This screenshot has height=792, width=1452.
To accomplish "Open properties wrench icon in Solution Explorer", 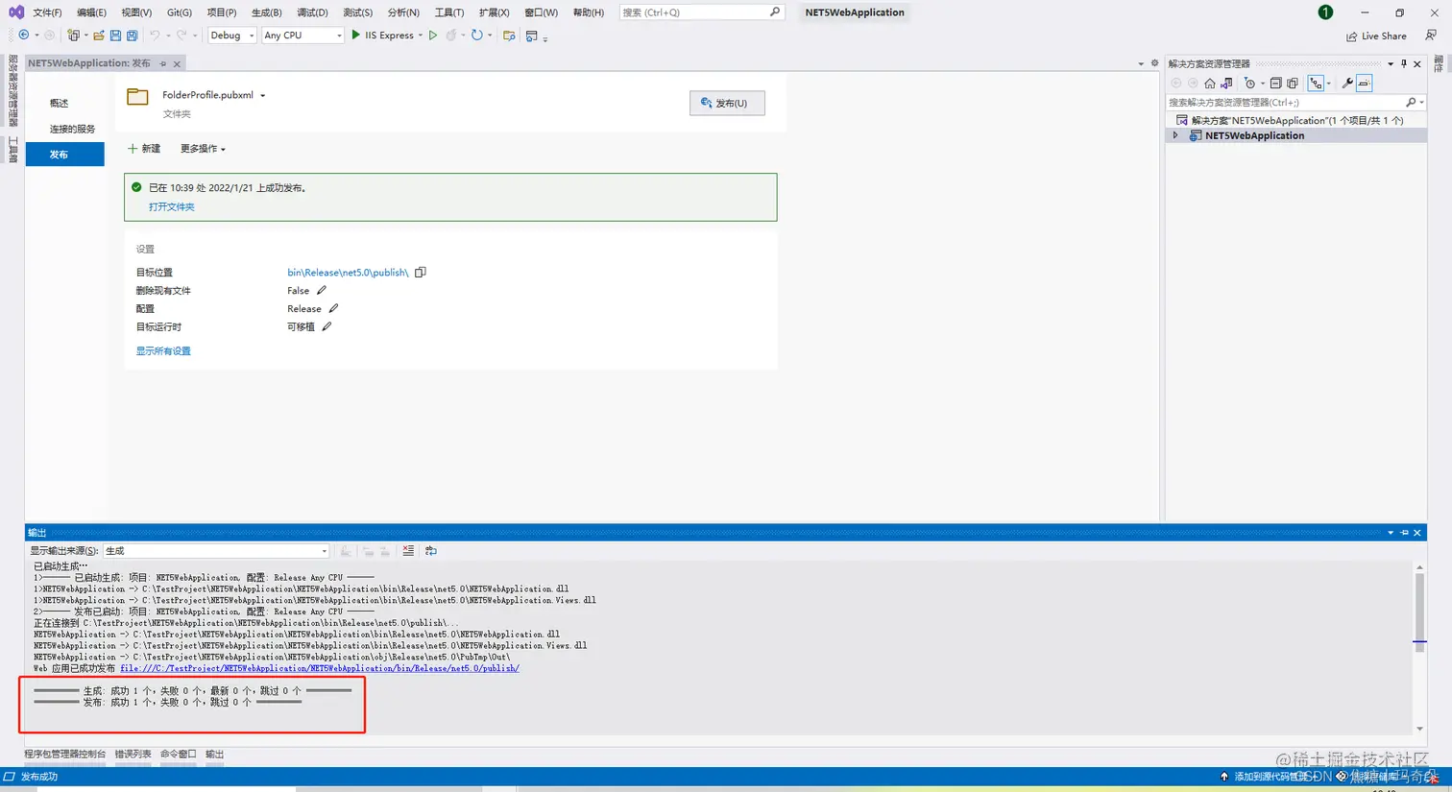I will pyautogui.click(x=1347, y=84).
